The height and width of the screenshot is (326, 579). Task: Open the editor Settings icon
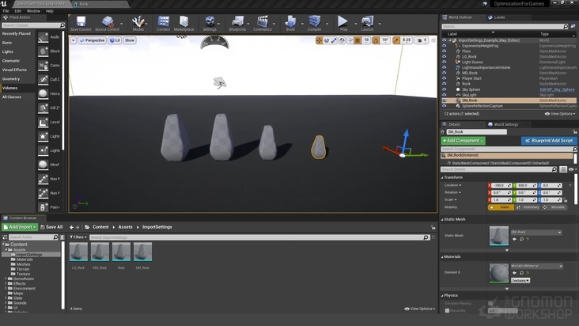tap(210, 22)
